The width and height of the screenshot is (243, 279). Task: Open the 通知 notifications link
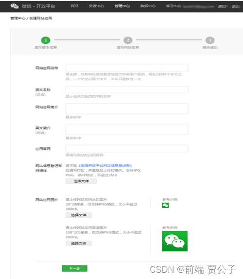tap(223, 6)
